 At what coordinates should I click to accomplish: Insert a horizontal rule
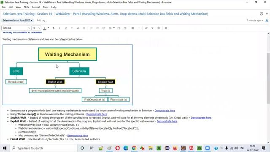[139, 28]
